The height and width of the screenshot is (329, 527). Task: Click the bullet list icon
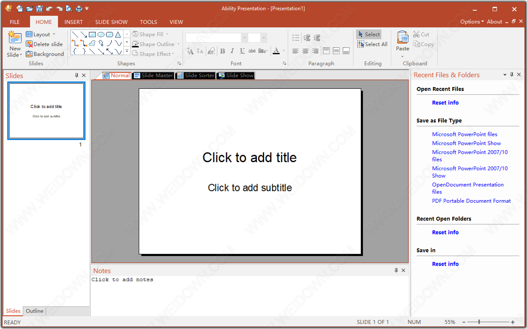(296, 38)
